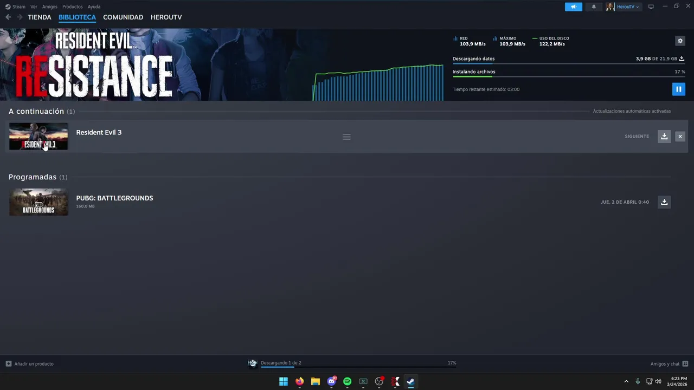
Task: Open the Steam menu
Action: pos(18,7)
